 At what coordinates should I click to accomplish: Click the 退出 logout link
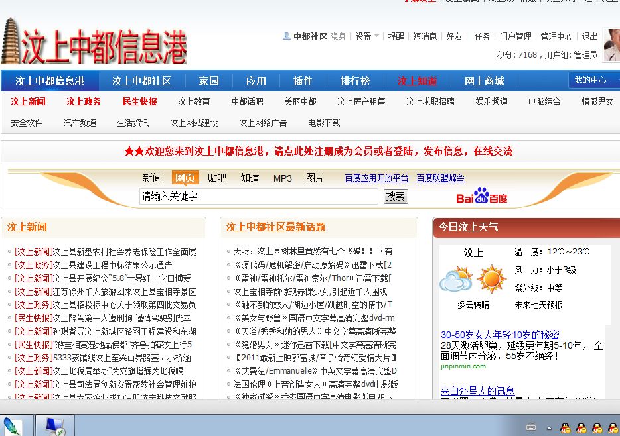click(589, 37)
